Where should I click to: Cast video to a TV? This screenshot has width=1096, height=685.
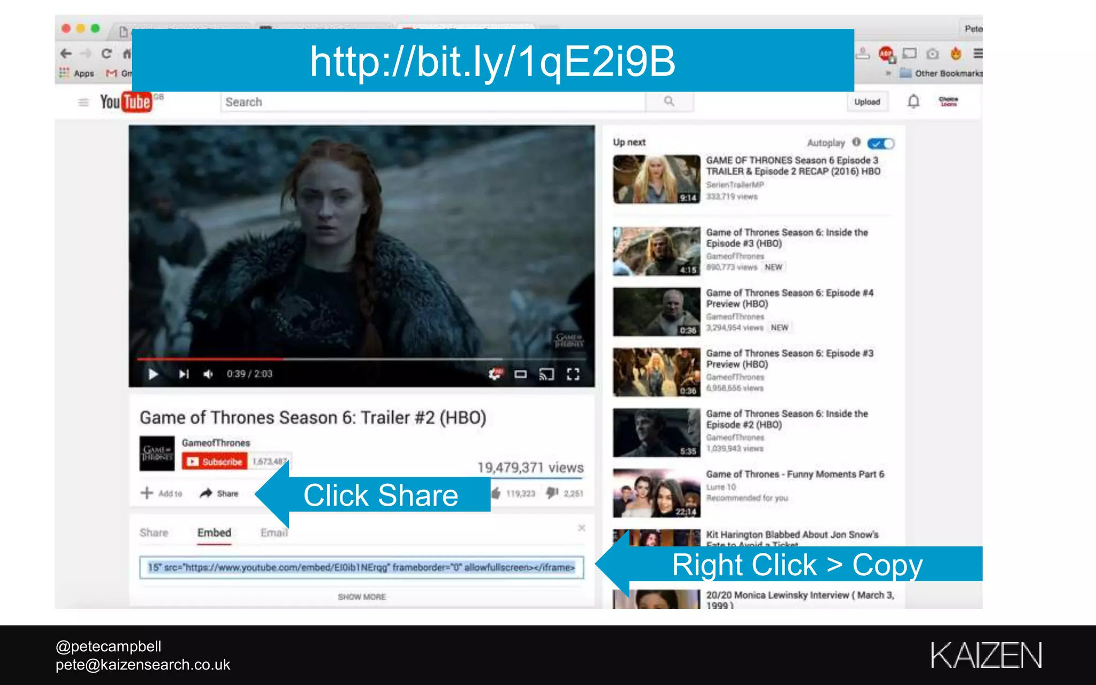pyautogui.click(x=546, y=374)
